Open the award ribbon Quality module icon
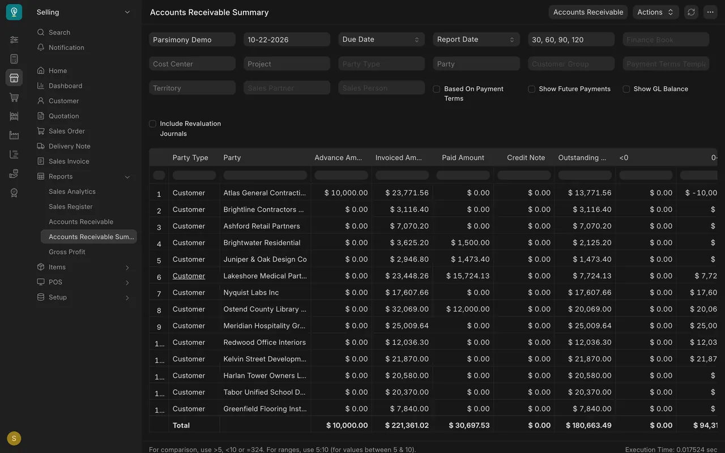Image resolution: width=725 pixels, height=453 pixels. coord(14,193)
